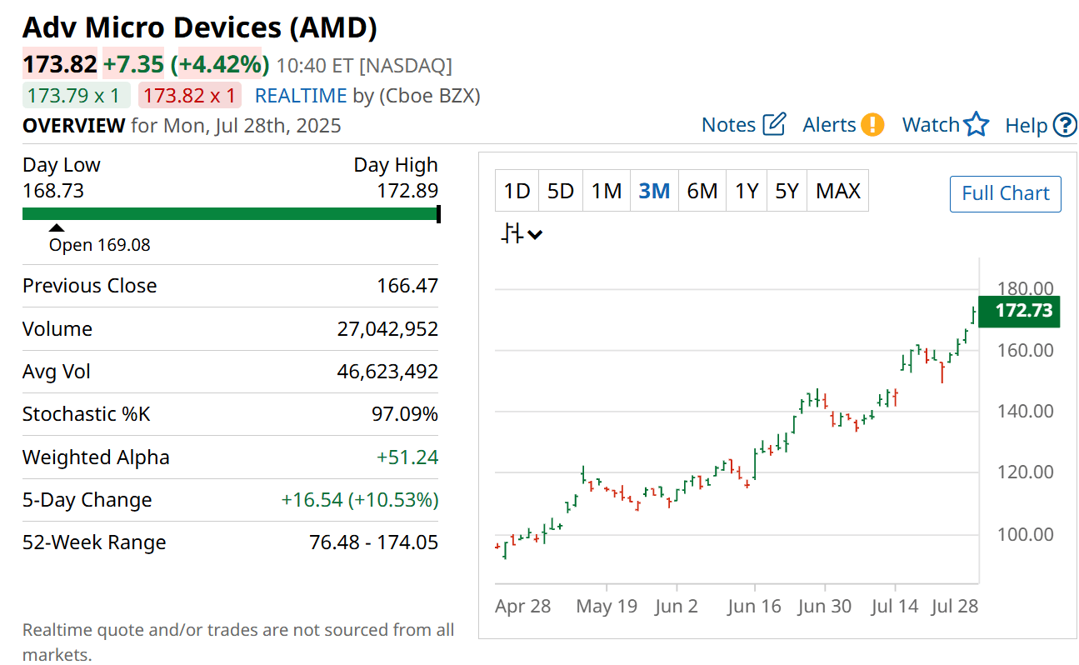This screenshot has width=1079, height=665.
Task: Click the Weighted Alpha value +51.24
Action: (x=407, y=457)
